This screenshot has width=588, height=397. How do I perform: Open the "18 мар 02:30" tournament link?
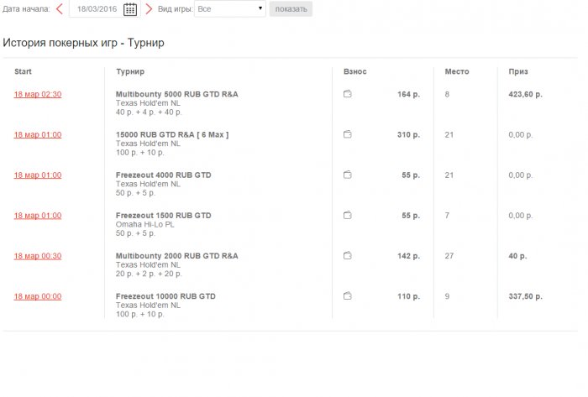pyautogui.click(x=38, y=94)
